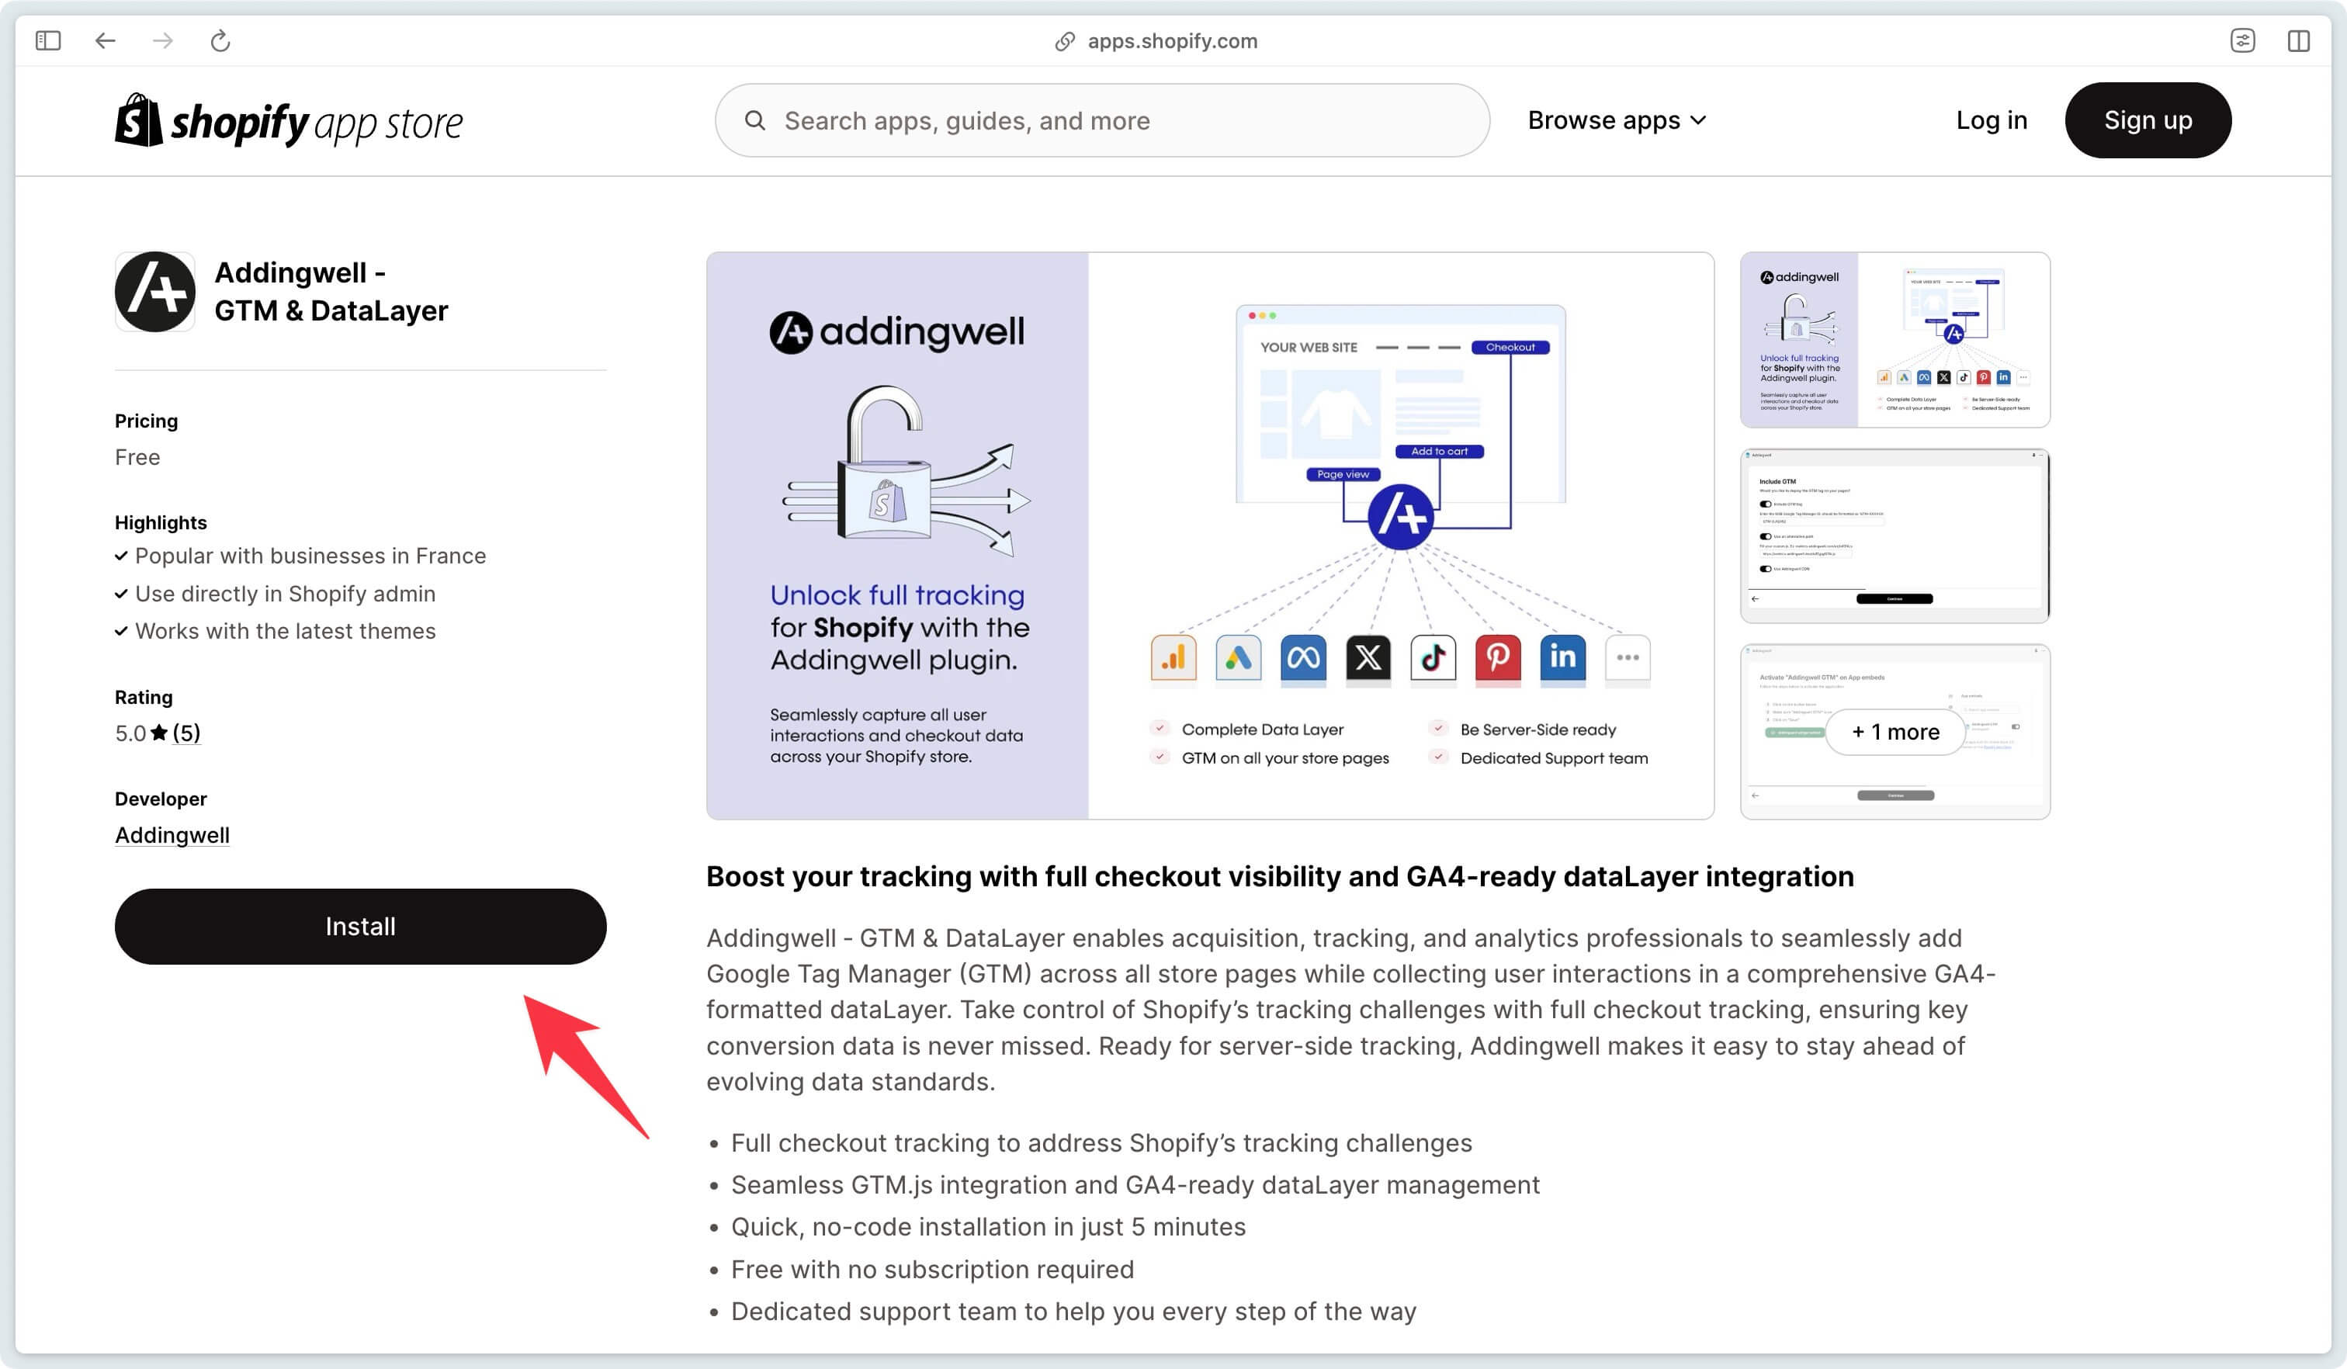Open the first screenshot thumbnail
Screen dimensions: 2347x1369
[x=1895, y=340]
